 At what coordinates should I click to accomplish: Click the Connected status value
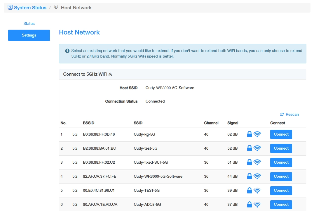pos(155,101)
